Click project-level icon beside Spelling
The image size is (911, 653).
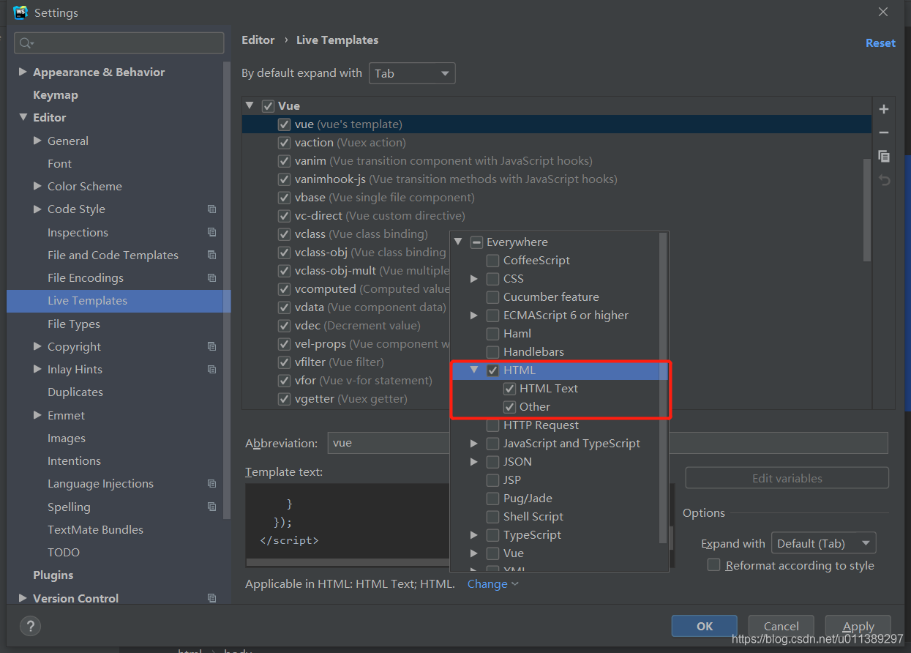tap(211, 507)
